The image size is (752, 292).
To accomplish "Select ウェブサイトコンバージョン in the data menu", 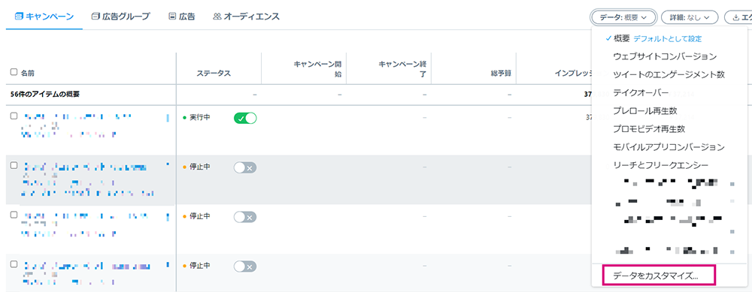I will 665,56.
